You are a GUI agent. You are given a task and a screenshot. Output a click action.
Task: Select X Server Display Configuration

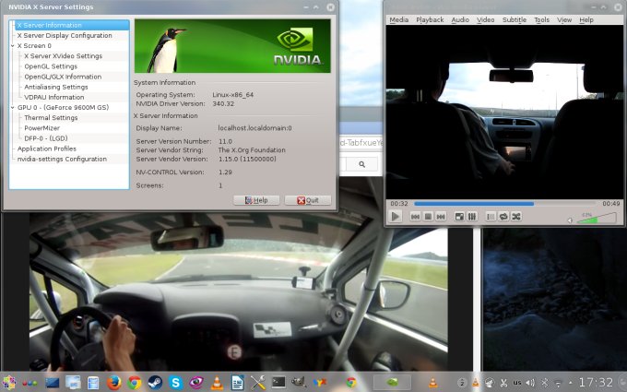[x=65, y=35]
